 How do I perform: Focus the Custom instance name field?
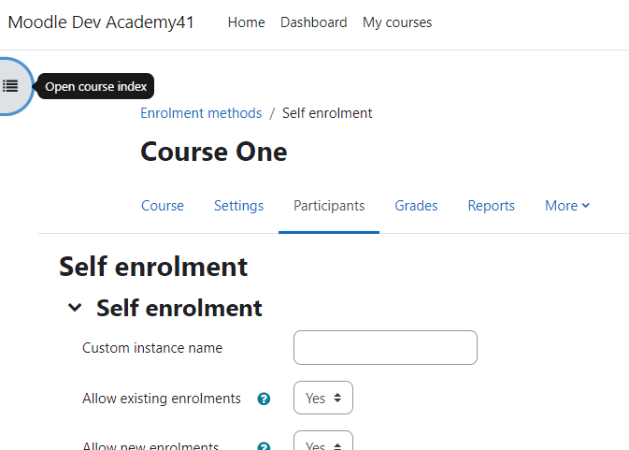click(385, 348)
